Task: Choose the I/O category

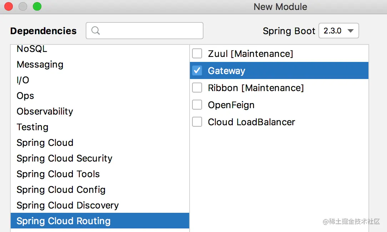Action: 23,80
